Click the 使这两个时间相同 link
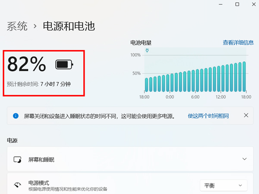Screen dimensions: 259x194 pyautogui.click(x=208, y=116)
